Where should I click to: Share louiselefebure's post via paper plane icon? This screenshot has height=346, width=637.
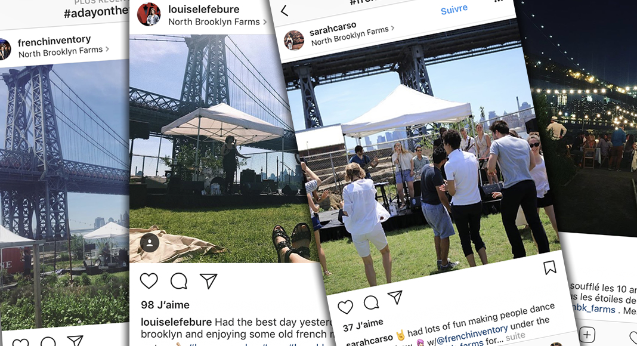[208, 280]
